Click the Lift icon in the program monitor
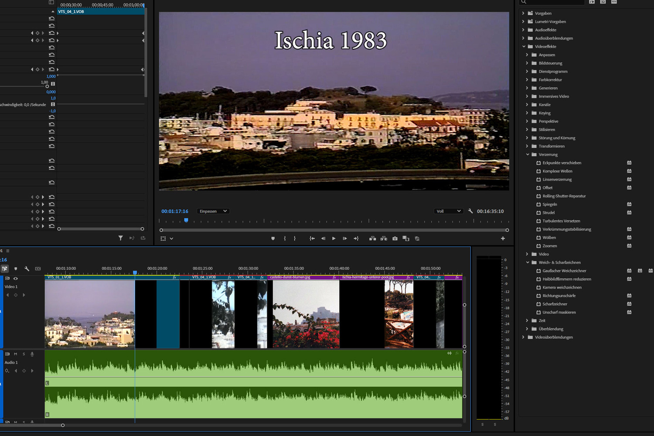 click(x=373, y=238)
